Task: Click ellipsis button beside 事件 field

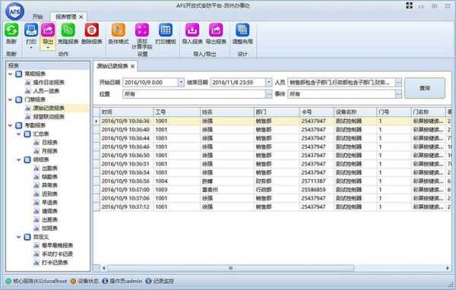Action: pyautogui.click(x=398, y=94)
